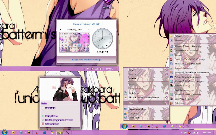Screen dimensions: 216x135
Task: Create a new Folder from the submenu
Action: [193, 36]
